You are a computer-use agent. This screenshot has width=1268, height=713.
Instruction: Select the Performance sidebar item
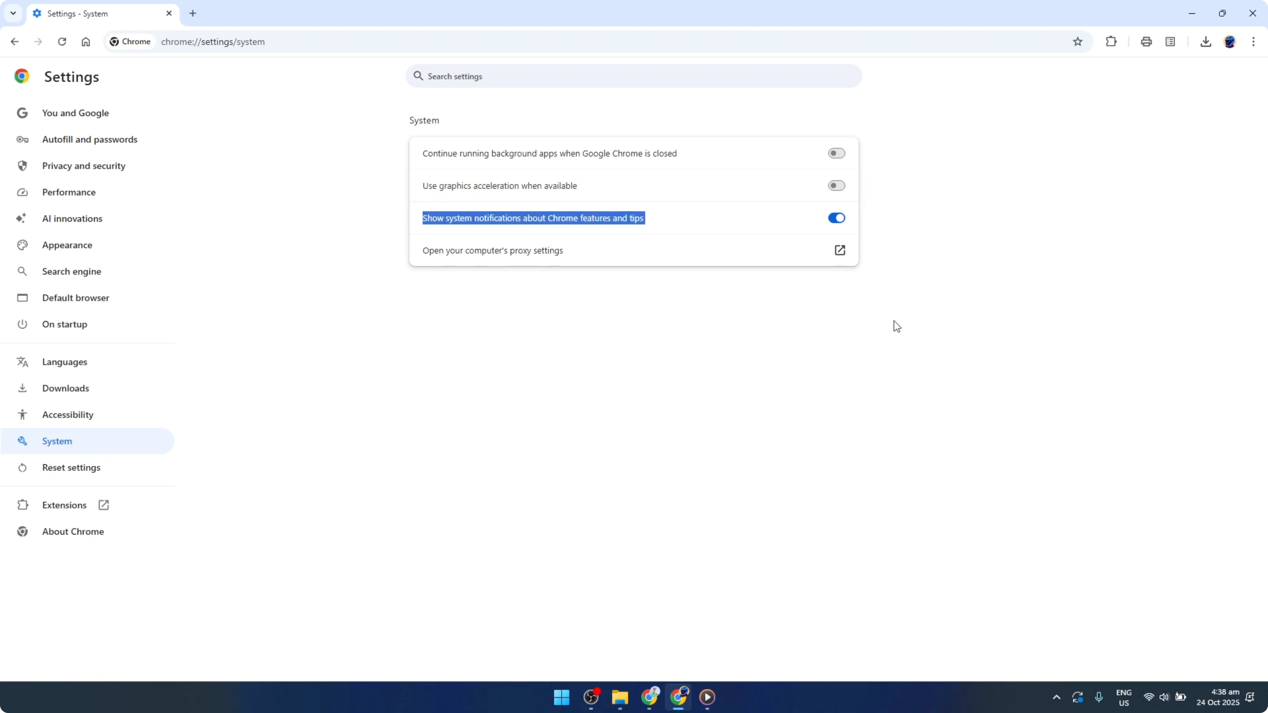coord(69,192)
